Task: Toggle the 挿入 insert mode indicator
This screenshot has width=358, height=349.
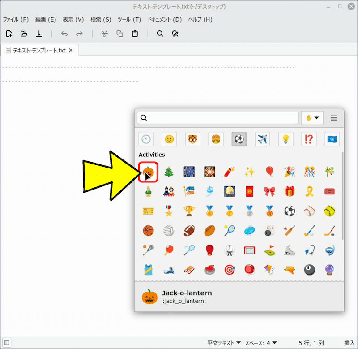Action: click(349, 343)
